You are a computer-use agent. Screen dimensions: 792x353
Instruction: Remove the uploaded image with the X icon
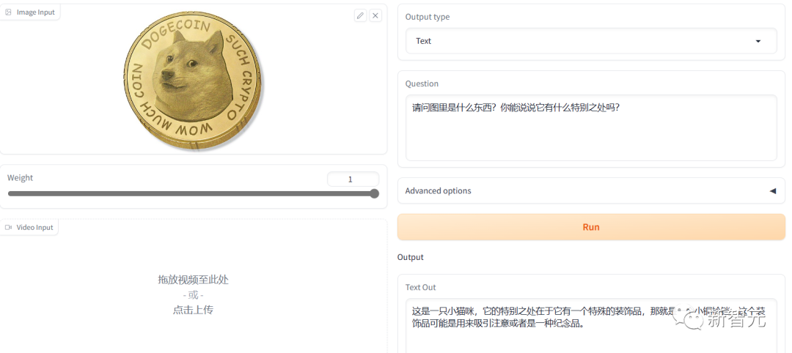[375, 15]
